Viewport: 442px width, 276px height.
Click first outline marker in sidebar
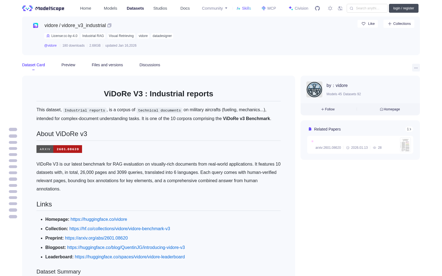[x=13, y=129]
